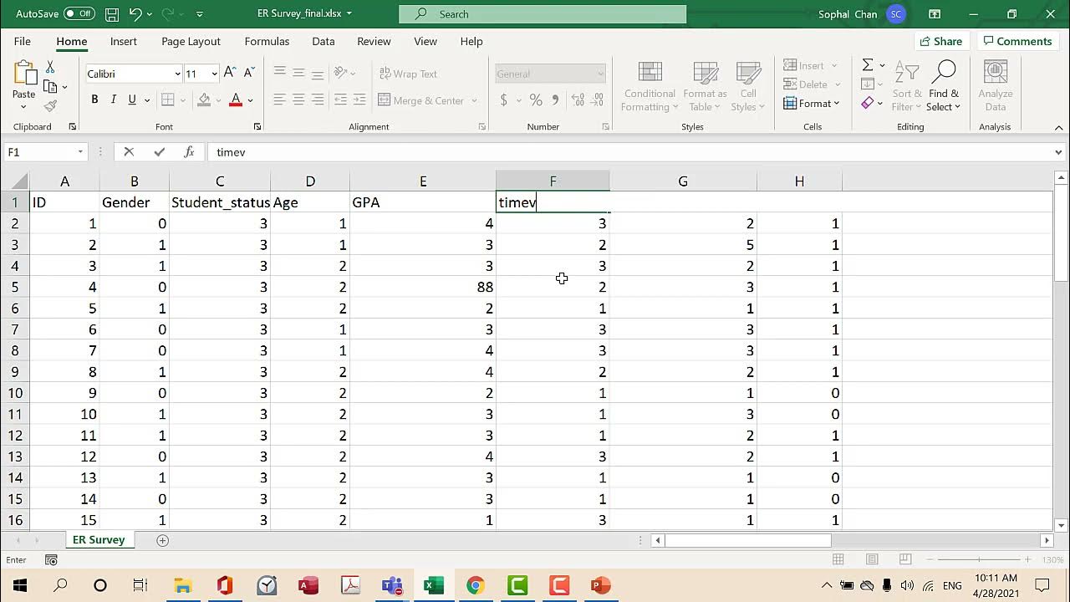
Task: Click Increase Indent icon
Action: click(360, 100)
